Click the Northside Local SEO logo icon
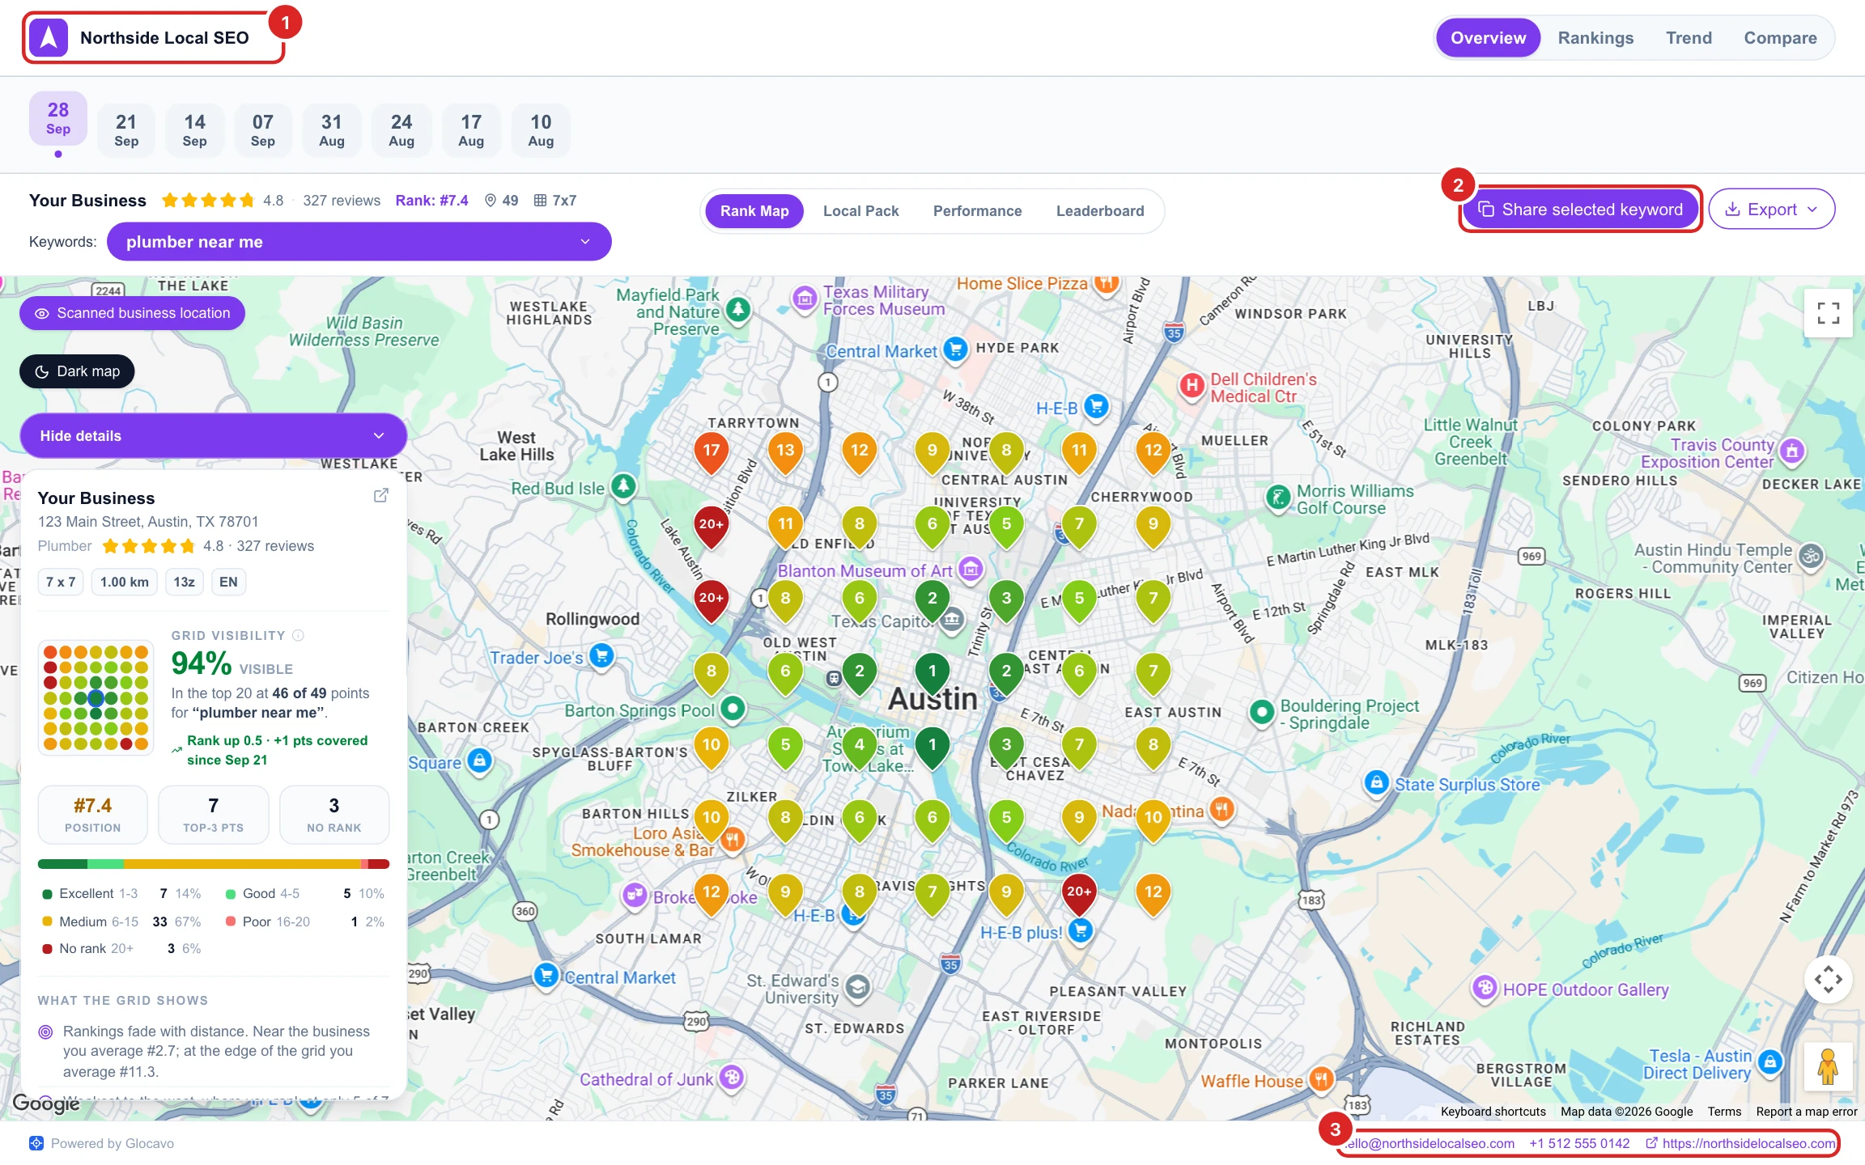The height and width of the screenshot is (1165, 1865). click(49, 37)
